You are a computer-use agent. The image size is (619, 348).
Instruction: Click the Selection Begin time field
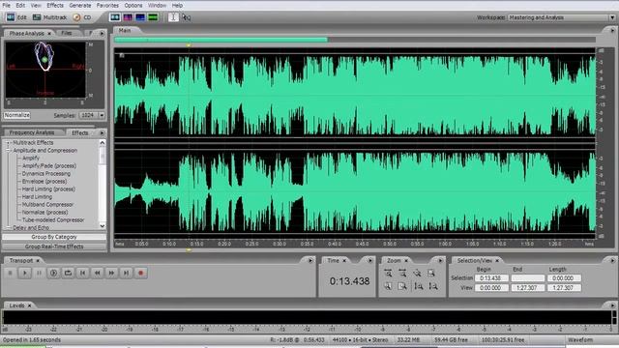(491, 278)
